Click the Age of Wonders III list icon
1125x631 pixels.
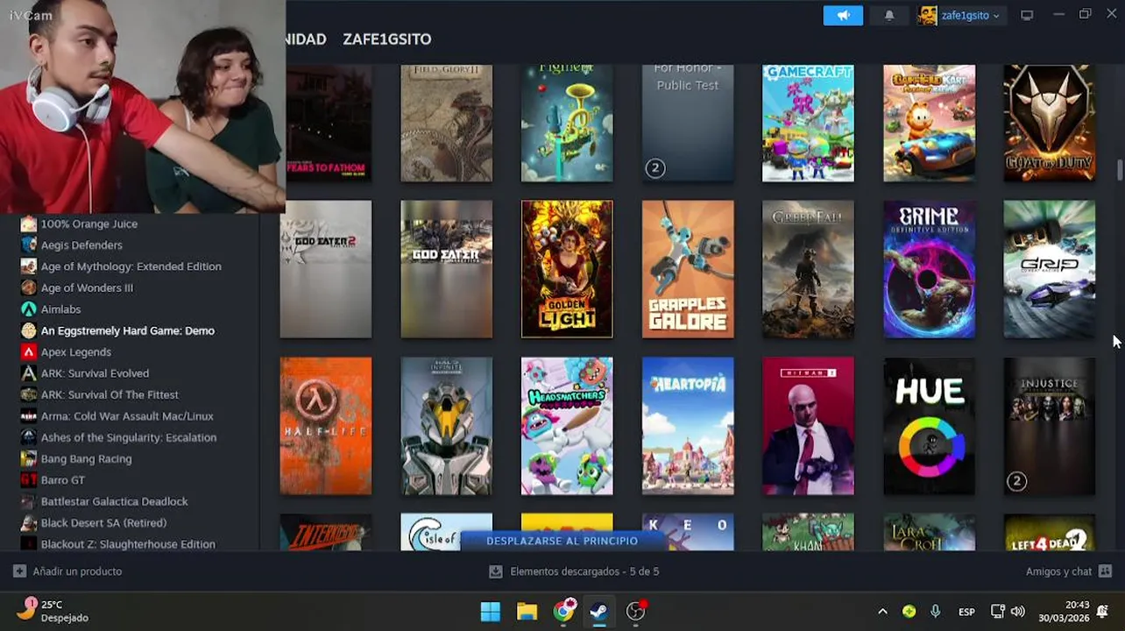29,287
